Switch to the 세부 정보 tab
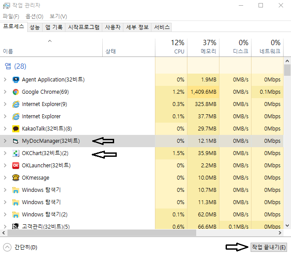The width and height of the screenshot is (291, 258). [x=137, y=28]
